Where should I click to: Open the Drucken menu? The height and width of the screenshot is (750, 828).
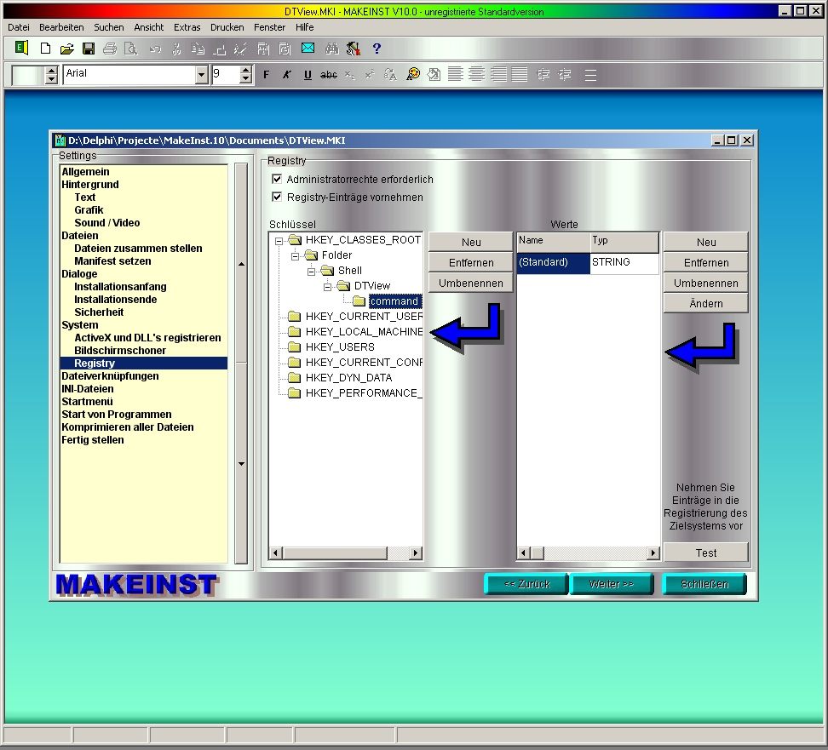pyautogui.click(x=227, y=27)
